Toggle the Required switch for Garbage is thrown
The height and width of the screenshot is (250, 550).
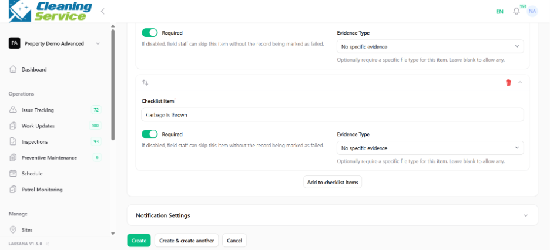150,134
